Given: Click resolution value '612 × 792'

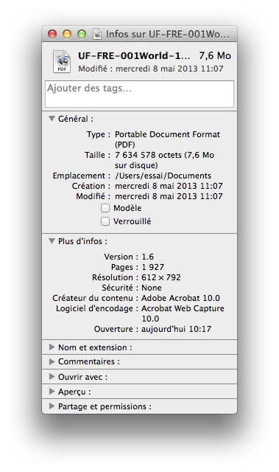Looking at the screenshot, I should (x=161, y=277).
